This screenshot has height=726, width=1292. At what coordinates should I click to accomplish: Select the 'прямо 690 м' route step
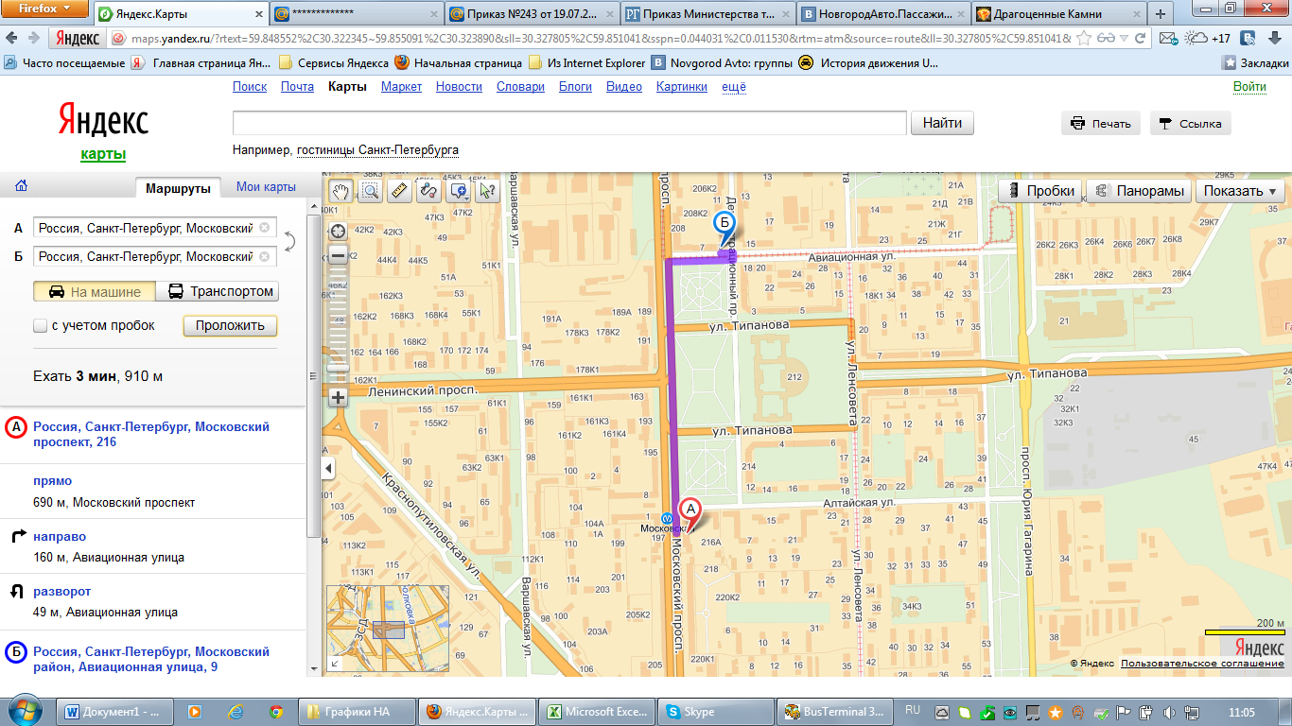click(x=153, y=492)
